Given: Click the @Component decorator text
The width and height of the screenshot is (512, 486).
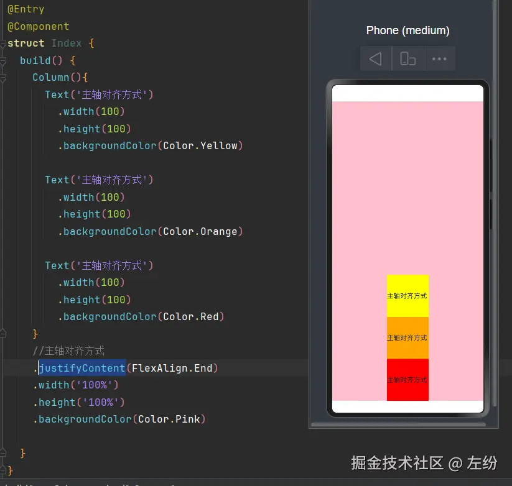Looking at the screenshot, I should (38, 27).
